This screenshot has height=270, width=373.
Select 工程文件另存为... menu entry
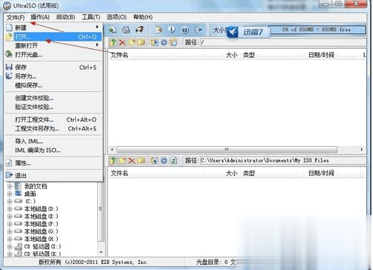(x=53, y=128)
